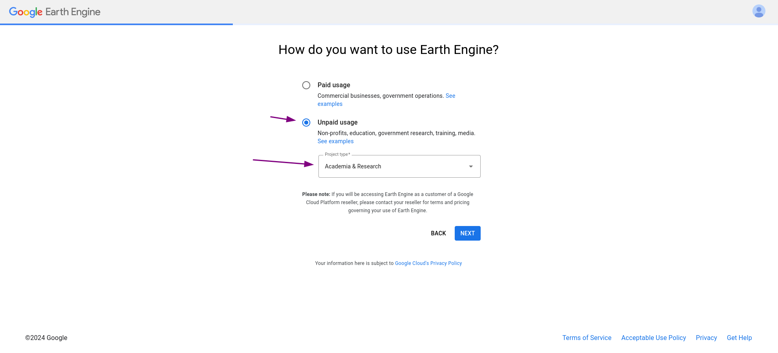Select the Paid usage radio button
Screen dimensions: 778x353
click(x=306, y=85)
